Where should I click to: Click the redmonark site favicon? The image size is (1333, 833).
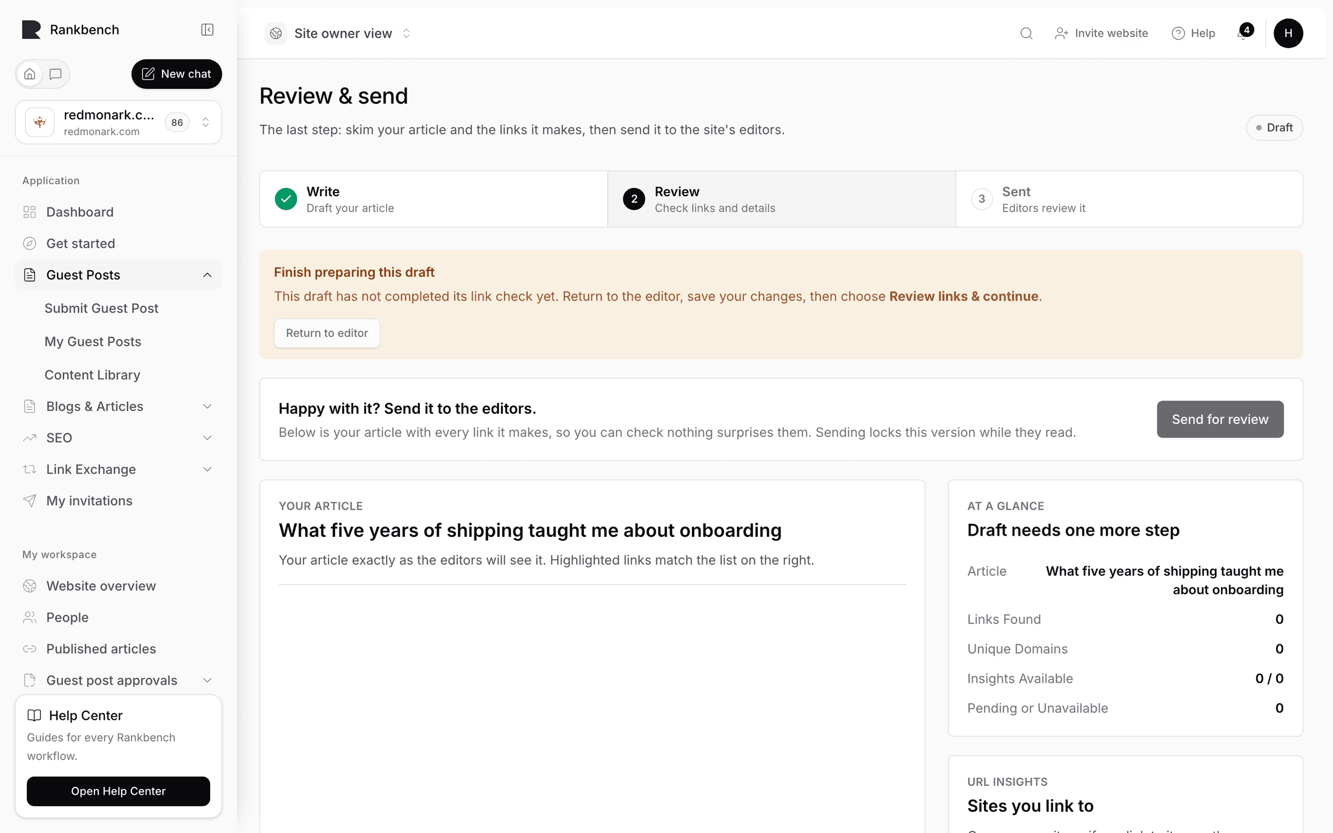point(40,122)
